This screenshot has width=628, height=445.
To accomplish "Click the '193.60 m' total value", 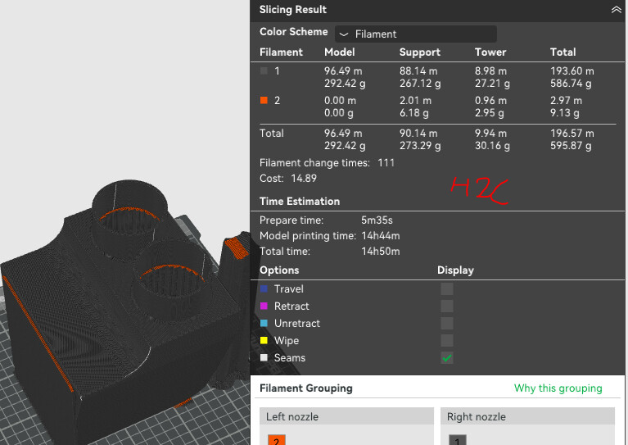I will pyautogui.click(x=572, y=71).
